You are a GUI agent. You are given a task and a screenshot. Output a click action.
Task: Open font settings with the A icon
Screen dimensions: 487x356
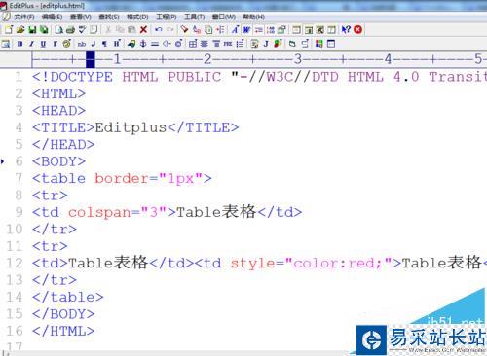point(235,30)
